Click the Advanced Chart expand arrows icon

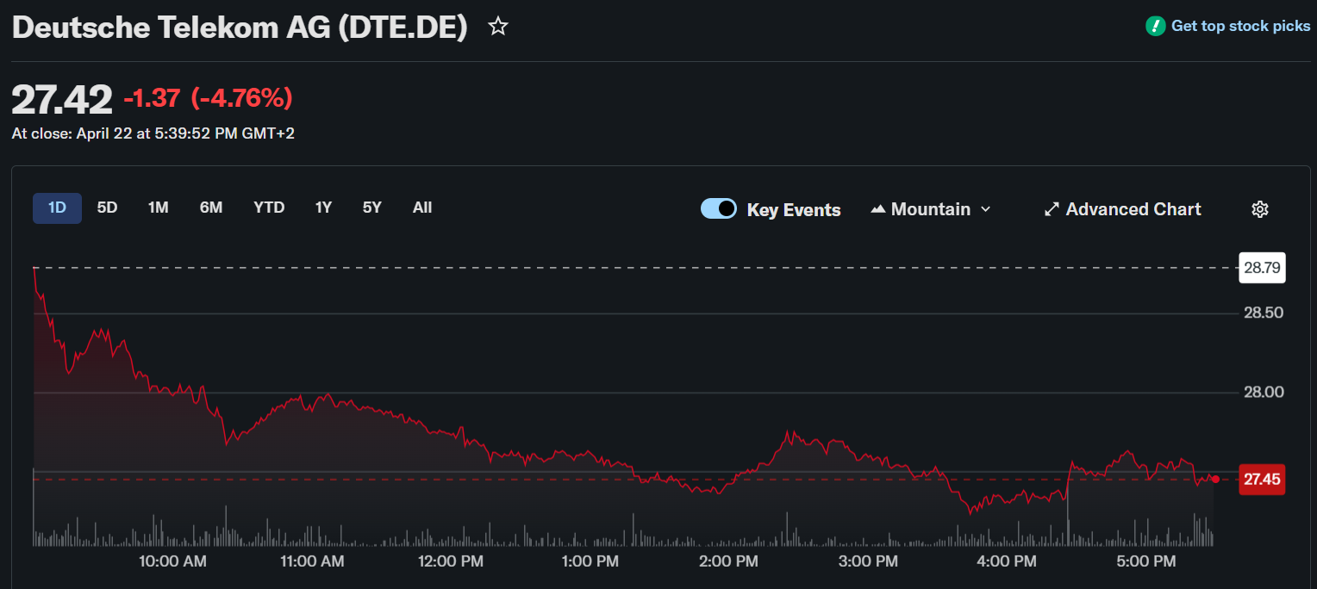(x=1051, y=209)
